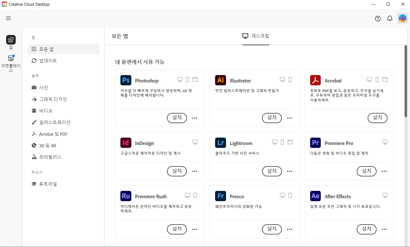Click the Acrobat app icon
Viewport: 410px width, 247px height.
316,80
